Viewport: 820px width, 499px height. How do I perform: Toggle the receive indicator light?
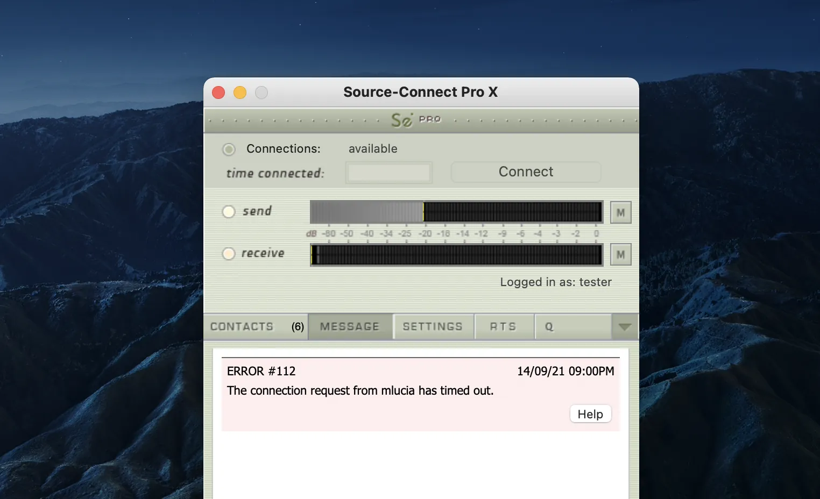229,253
